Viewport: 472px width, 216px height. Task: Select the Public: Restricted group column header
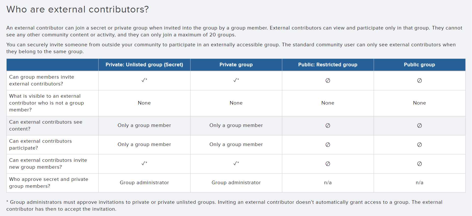tap(328, 65)
